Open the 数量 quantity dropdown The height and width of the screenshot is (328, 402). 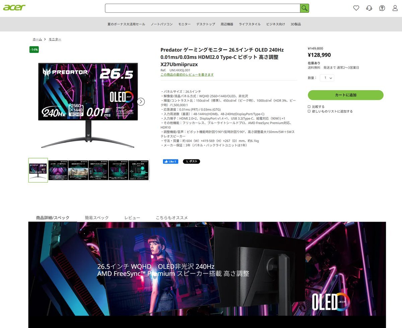(327, 78)
